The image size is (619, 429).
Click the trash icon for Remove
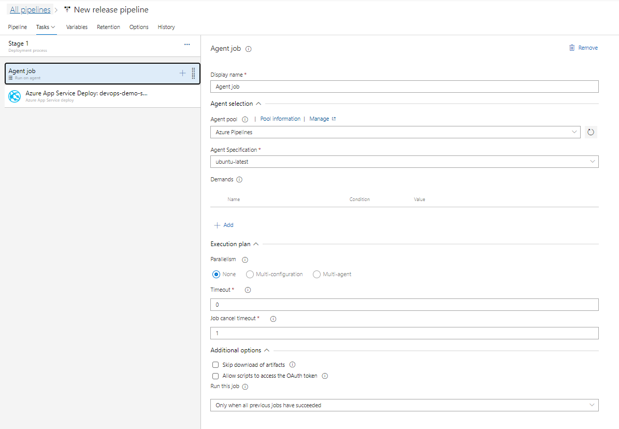click(x=572, y=48)
